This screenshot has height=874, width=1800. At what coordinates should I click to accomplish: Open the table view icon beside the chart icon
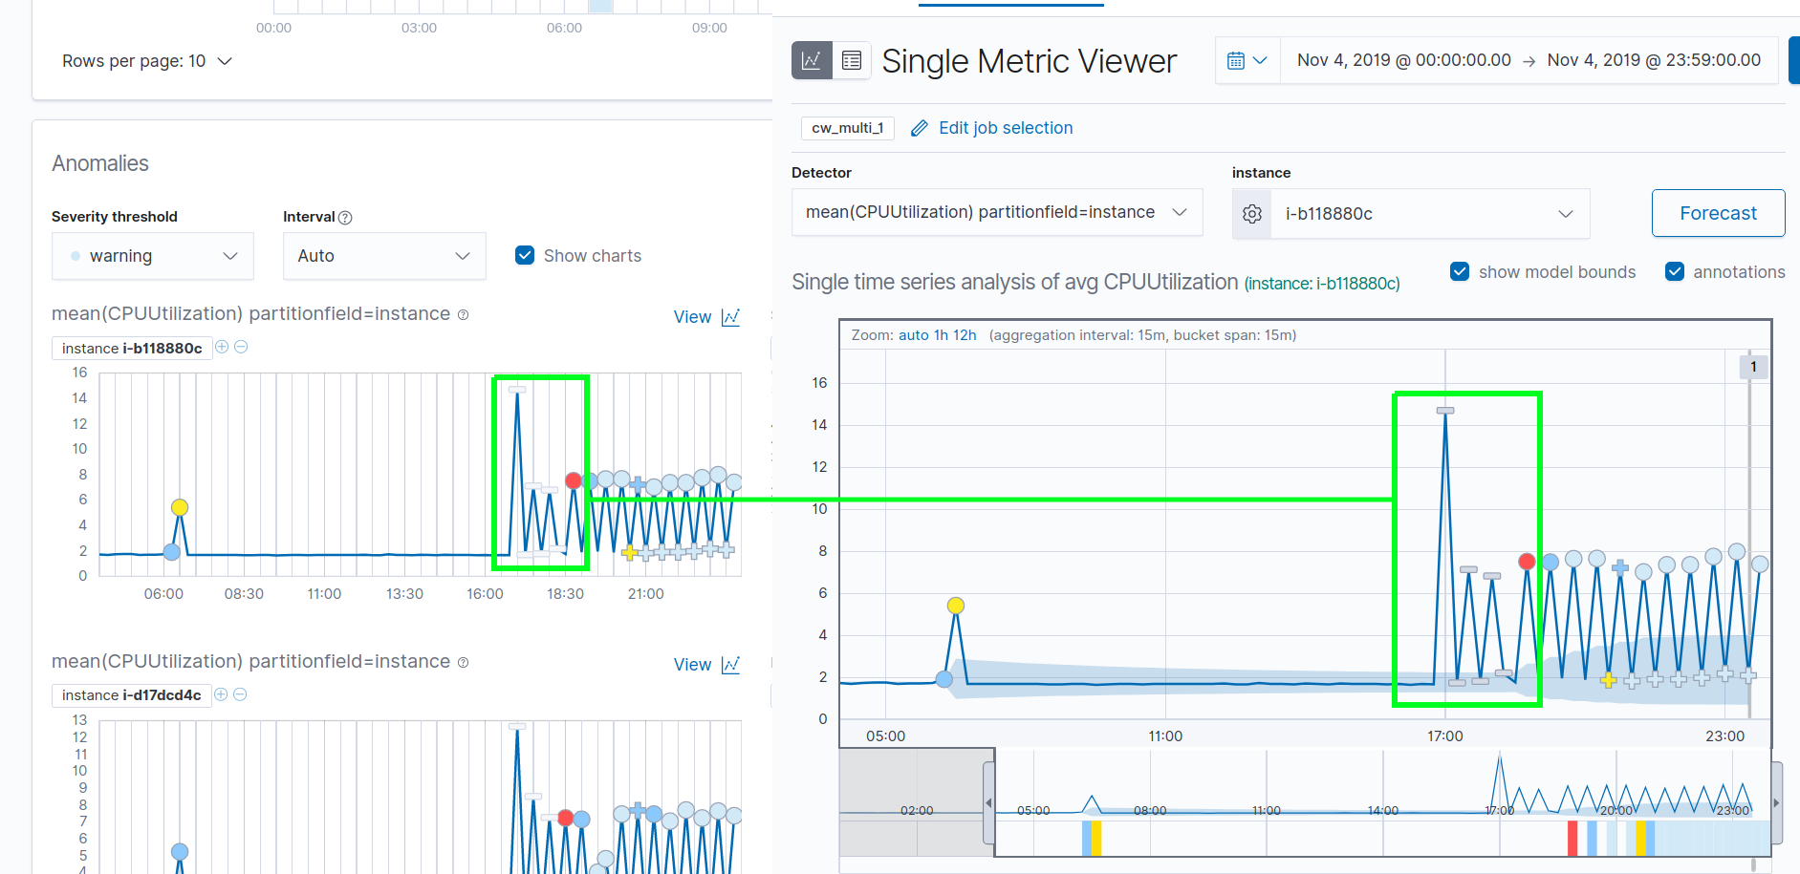(x=852, y=60)
